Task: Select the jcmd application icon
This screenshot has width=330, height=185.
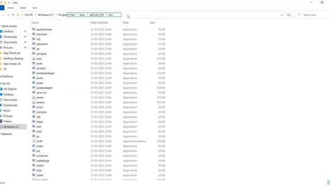Action: (34, 107)
